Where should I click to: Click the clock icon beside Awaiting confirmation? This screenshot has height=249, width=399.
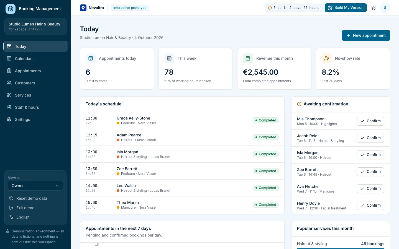pos(299,104)
